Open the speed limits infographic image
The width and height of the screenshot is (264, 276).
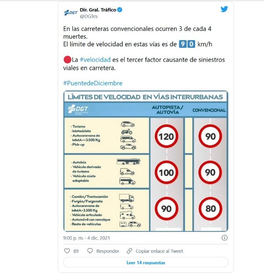146,161
